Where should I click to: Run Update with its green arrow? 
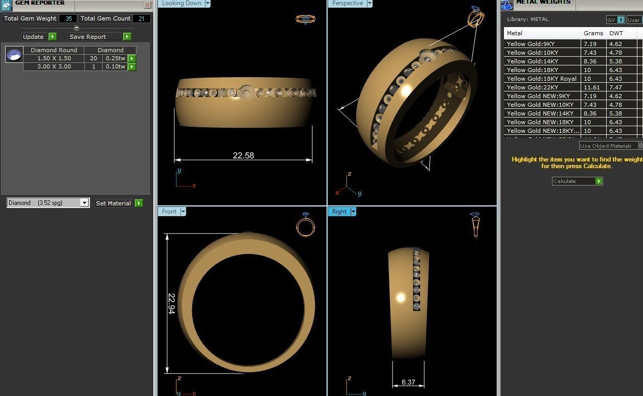tap(53, 37)
